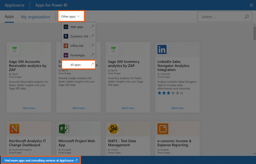Select All apps from the menu
This screenshot has width=256, height=164.
(78, 65)
